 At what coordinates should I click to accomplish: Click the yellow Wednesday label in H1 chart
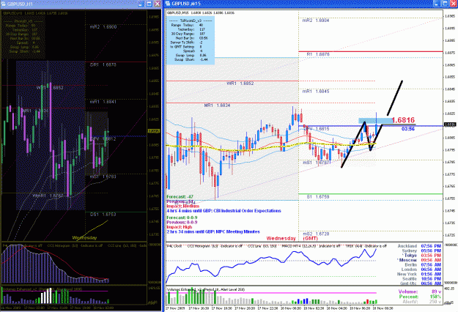(84, 238)
